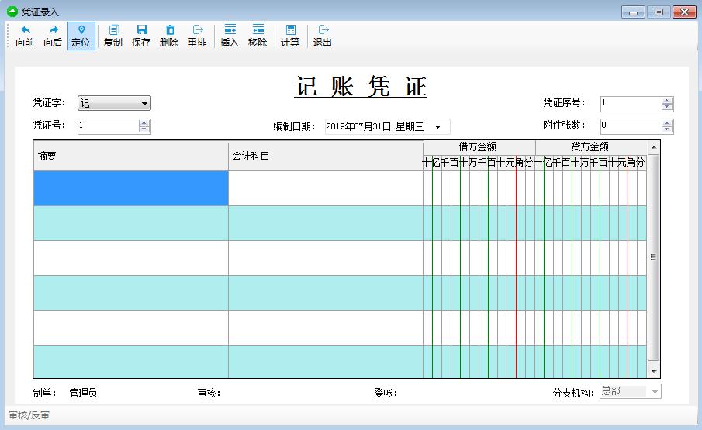Renumber vouchers with 重排
This screenshot has width=702, height=430.
(x=198, y=36)
